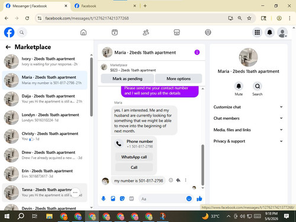The width and height of the screenshot is (296, 222).
Task: Expand Chat members section
Action: 248,118
